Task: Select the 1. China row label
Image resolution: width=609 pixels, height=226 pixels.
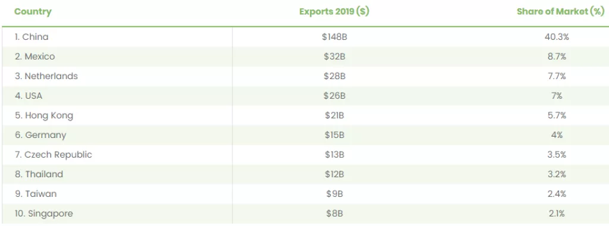Action: [32, 37]
